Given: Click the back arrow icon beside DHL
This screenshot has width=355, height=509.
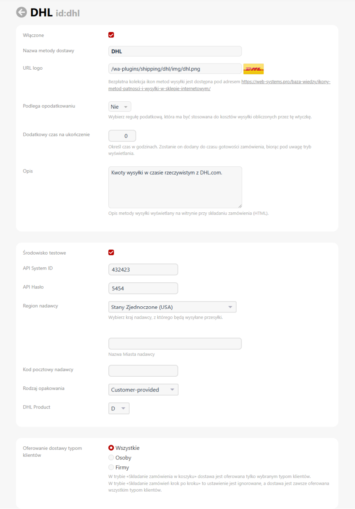Looking at the screenshot, I should pyautogui.click(x=22, y=12).
